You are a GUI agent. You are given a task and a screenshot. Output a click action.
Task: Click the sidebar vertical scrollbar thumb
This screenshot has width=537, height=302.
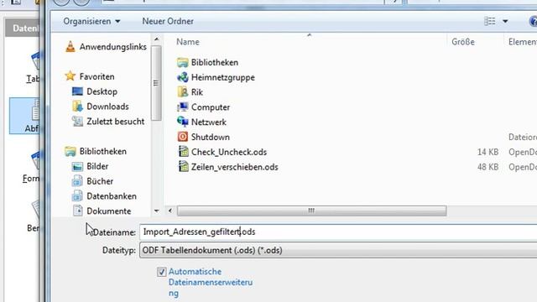(156, 83)
